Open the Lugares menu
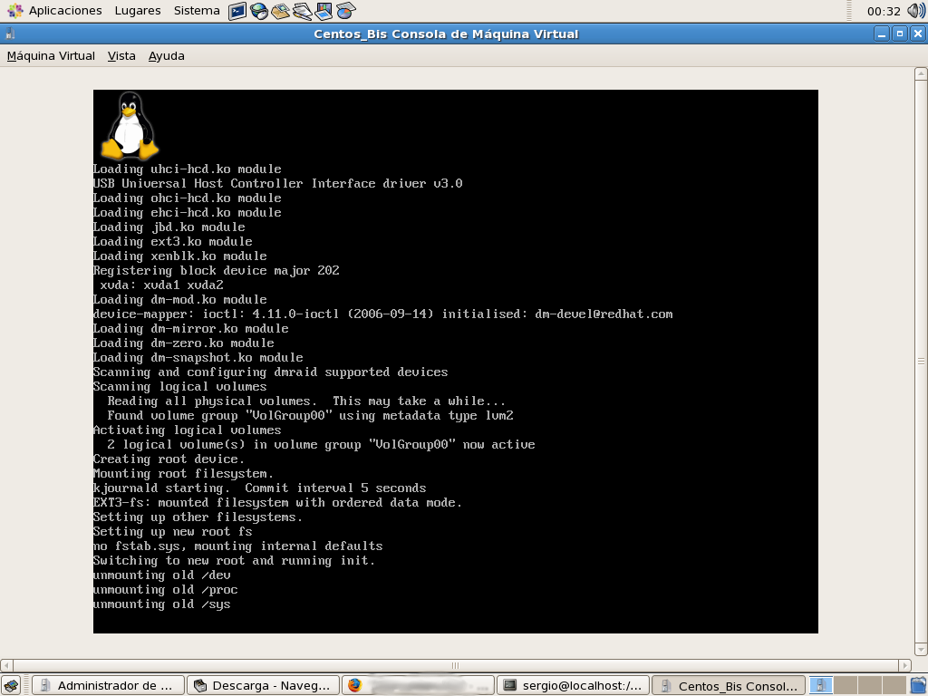Viewport: 928px width, 696px height. [x=138, y=11]
